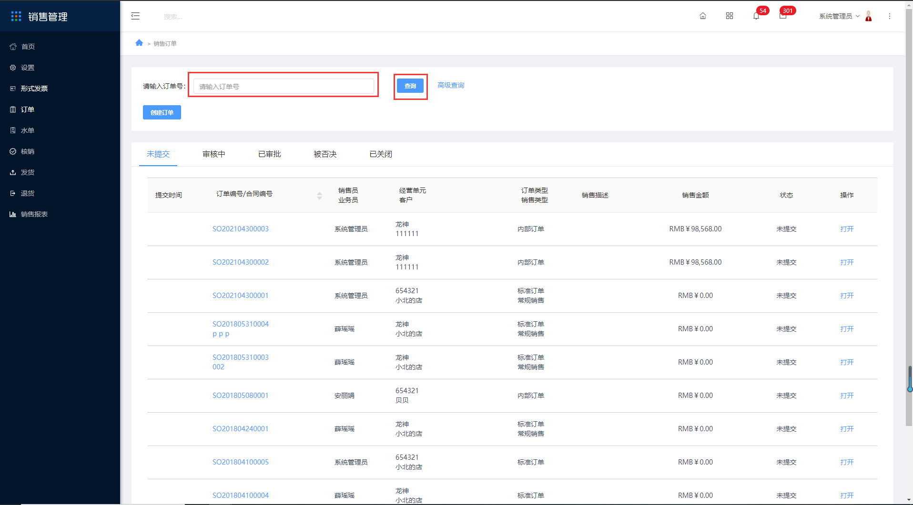Screen dimensions: 913x505
Task: Open order SO201804100005
Action: coord(241,462)
